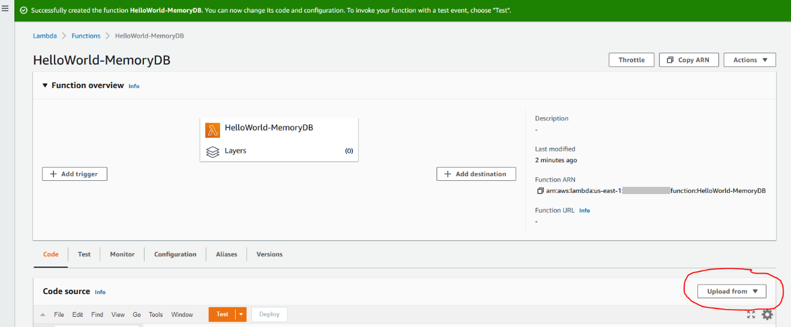Screen dimensions: 791x327
Task: Click the collapse arrow beside the File menu
Action: click(x=43, y=315)
